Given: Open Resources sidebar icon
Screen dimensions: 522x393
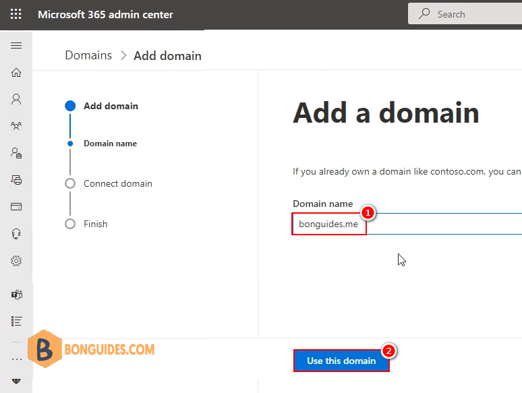Looking at the screenshot, I should 16,180.
